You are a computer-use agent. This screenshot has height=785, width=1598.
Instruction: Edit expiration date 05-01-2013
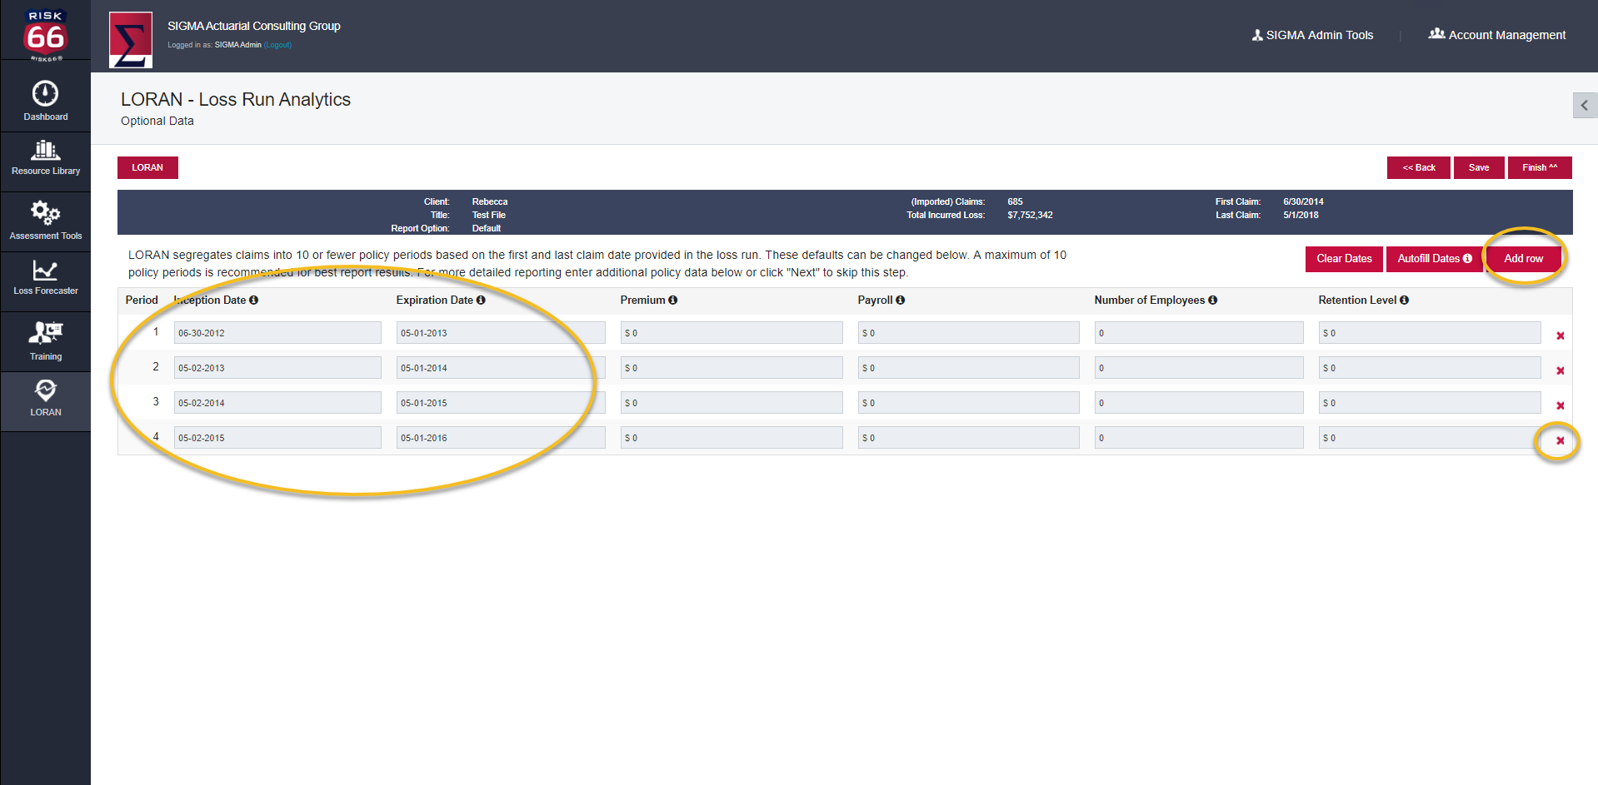[x=501, y=333]
